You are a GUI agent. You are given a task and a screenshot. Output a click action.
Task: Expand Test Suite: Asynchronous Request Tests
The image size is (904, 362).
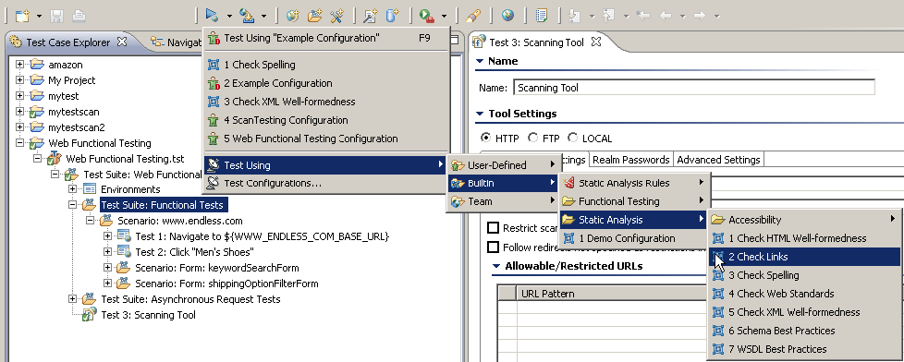73,298
